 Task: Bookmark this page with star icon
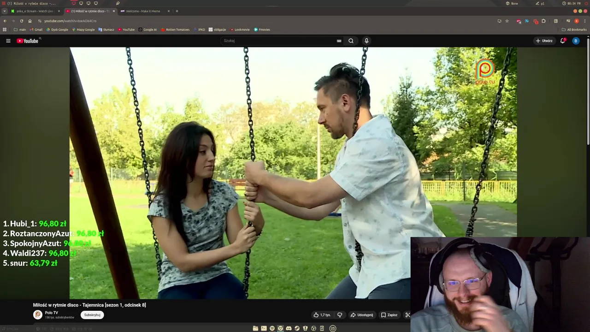tap(507, 21)
